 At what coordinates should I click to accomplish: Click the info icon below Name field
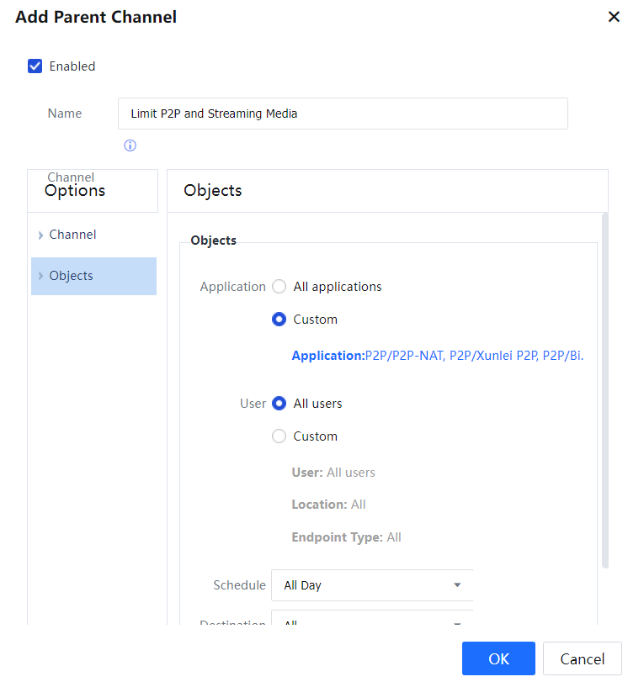point(130,145)
